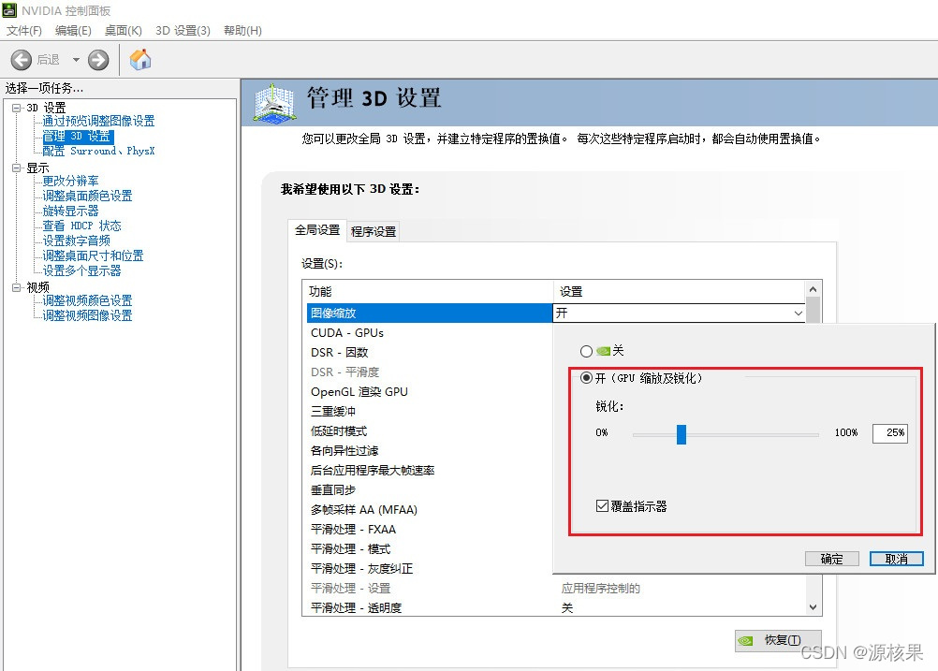Open 查看 HDCP 状态 tree item

[x=82, y=226]
